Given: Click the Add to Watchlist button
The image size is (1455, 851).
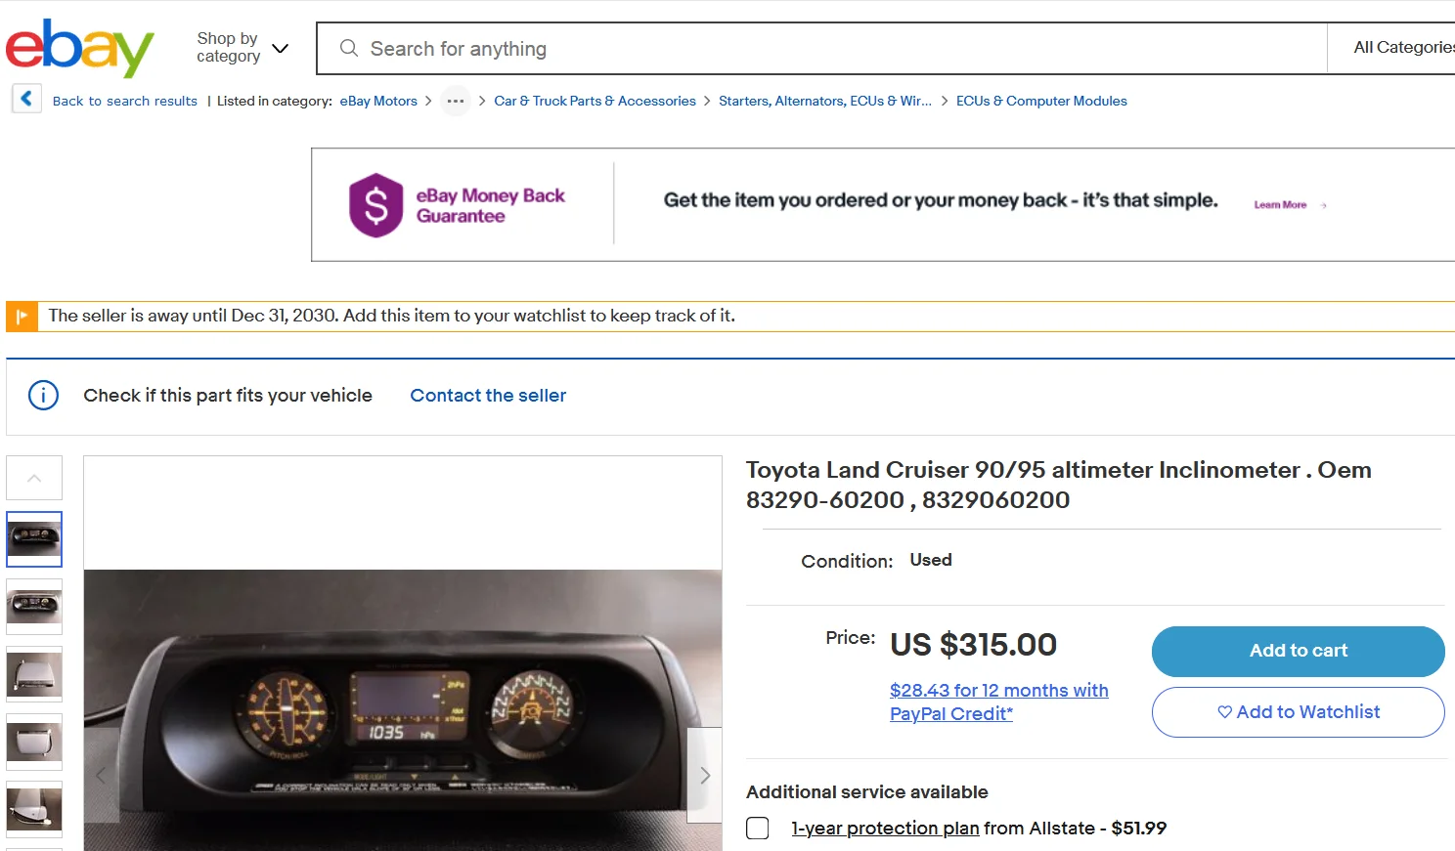Looking at the screenshot, I should coord(1298,712).
